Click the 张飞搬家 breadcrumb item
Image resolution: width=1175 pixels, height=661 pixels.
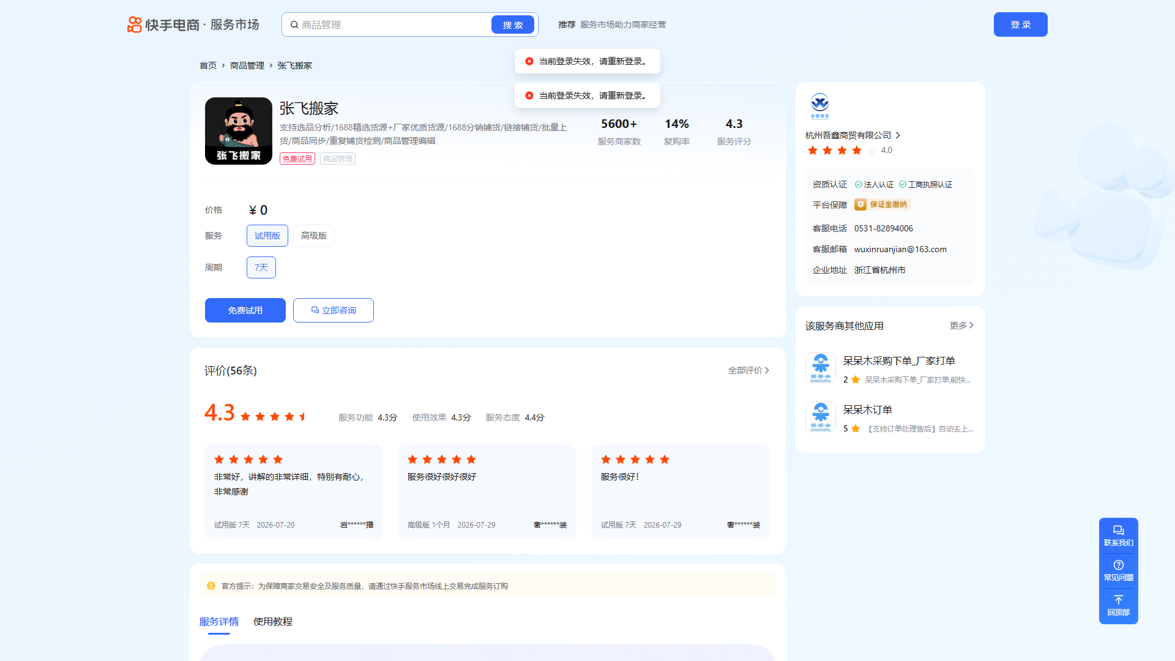coord(295,65)
